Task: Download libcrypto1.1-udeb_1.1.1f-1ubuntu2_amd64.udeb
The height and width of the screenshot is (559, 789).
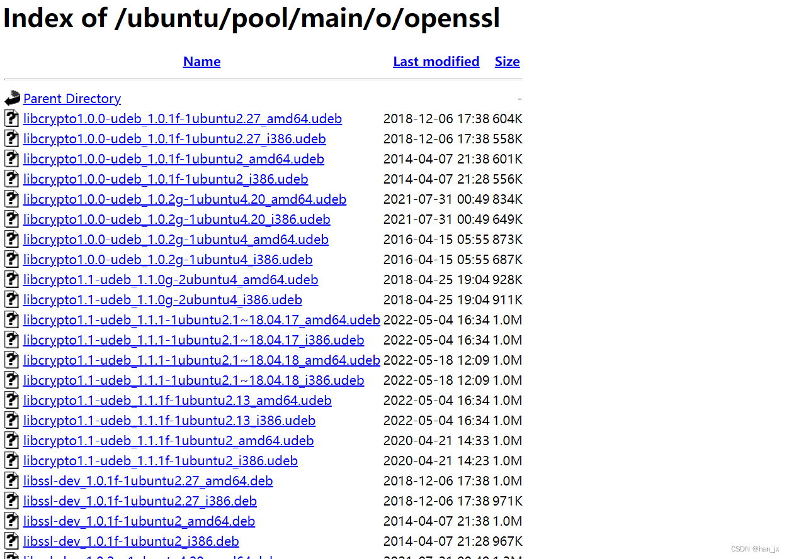Action: (167, 440)
